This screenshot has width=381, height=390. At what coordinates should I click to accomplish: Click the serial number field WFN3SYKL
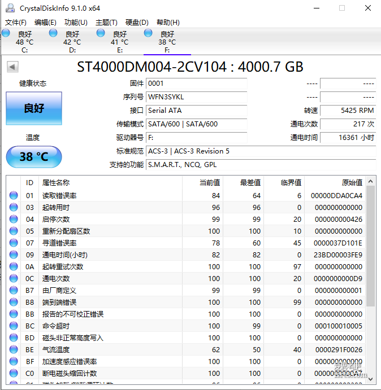(196, 97)
